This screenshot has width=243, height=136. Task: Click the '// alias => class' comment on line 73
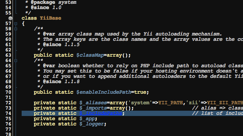pos(218,108)
